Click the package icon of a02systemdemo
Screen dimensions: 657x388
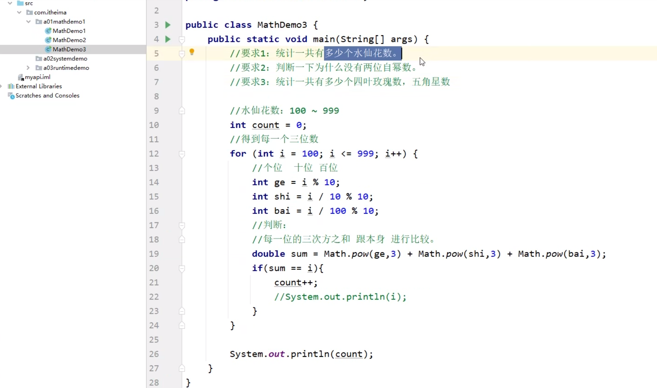pos(38,58)
